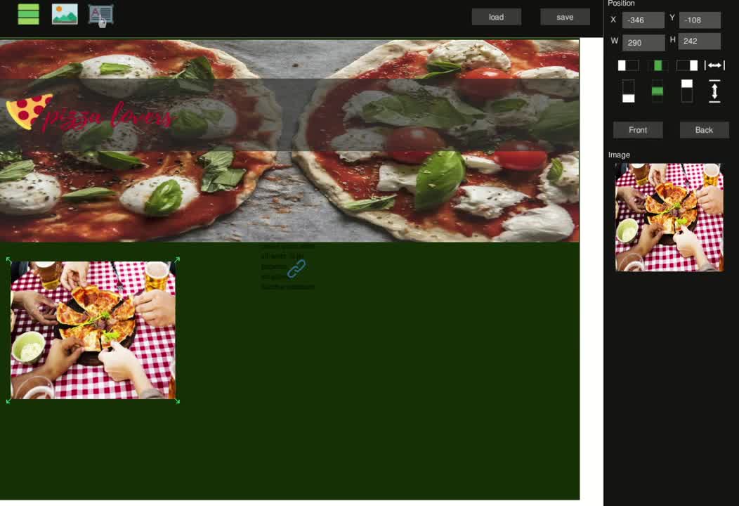Screen dimensions: 739x506
Task: Align element to the bottom
Action: [628, 91]
